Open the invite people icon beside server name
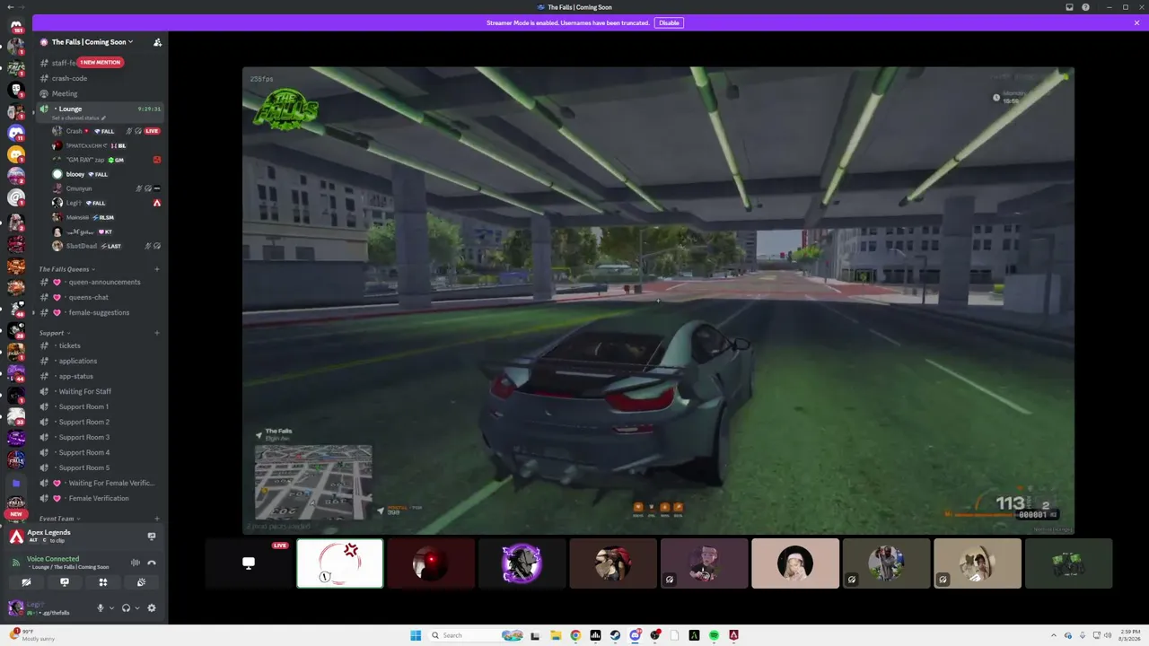 [x=157, y=42]
